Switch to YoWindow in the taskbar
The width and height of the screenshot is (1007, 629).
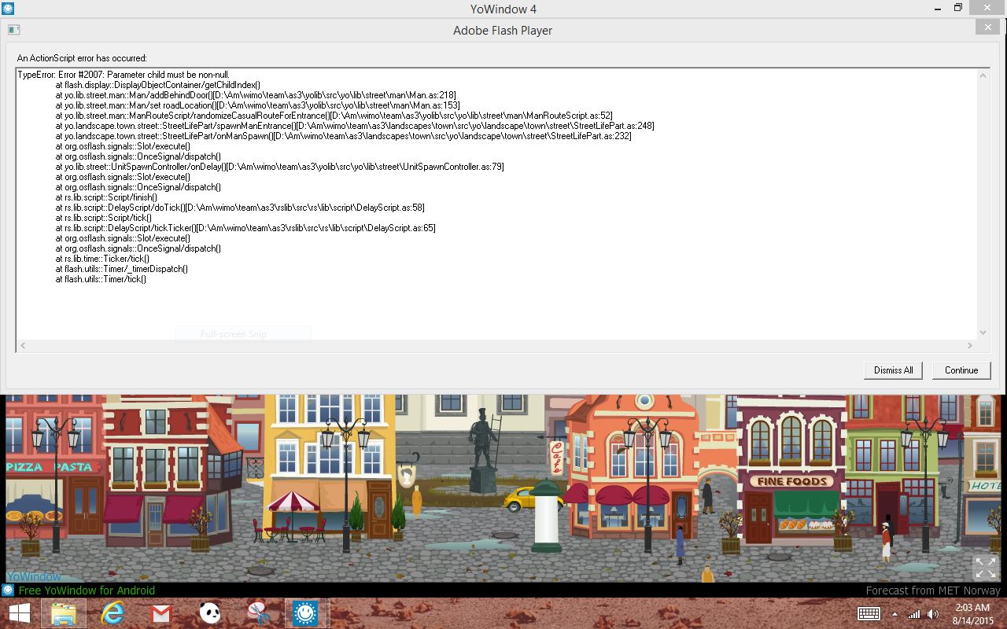click(305, 613)
